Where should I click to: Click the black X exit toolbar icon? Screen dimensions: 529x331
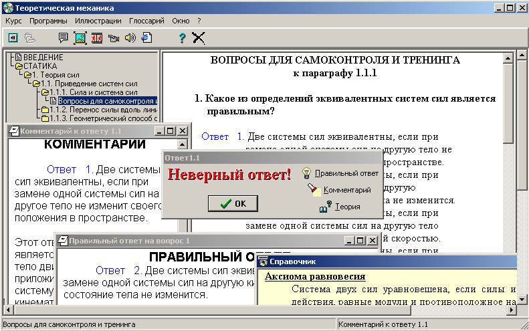pyautogui.click(x=199, y=38)
